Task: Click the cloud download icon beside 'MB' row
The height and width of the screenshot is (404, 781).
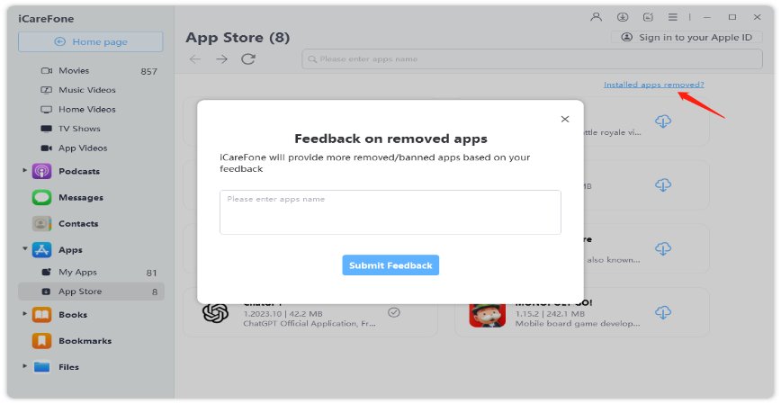Action: point(663,184)
